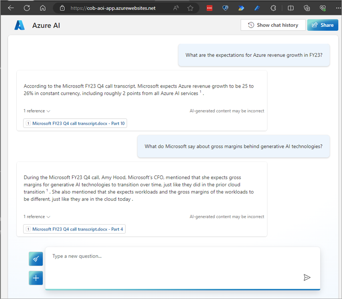Open the Extensions puzzle piece menu

tap(273, 8)
